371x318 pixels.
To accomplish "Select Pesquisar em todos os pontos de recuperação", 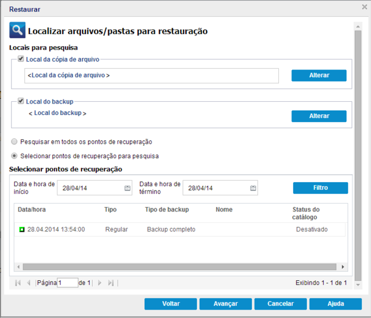I will pyautogui.click(x=14, y=141).
